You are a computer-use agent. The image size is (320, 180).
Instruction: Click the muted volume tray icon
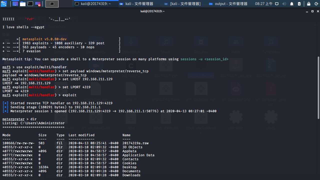284,4
